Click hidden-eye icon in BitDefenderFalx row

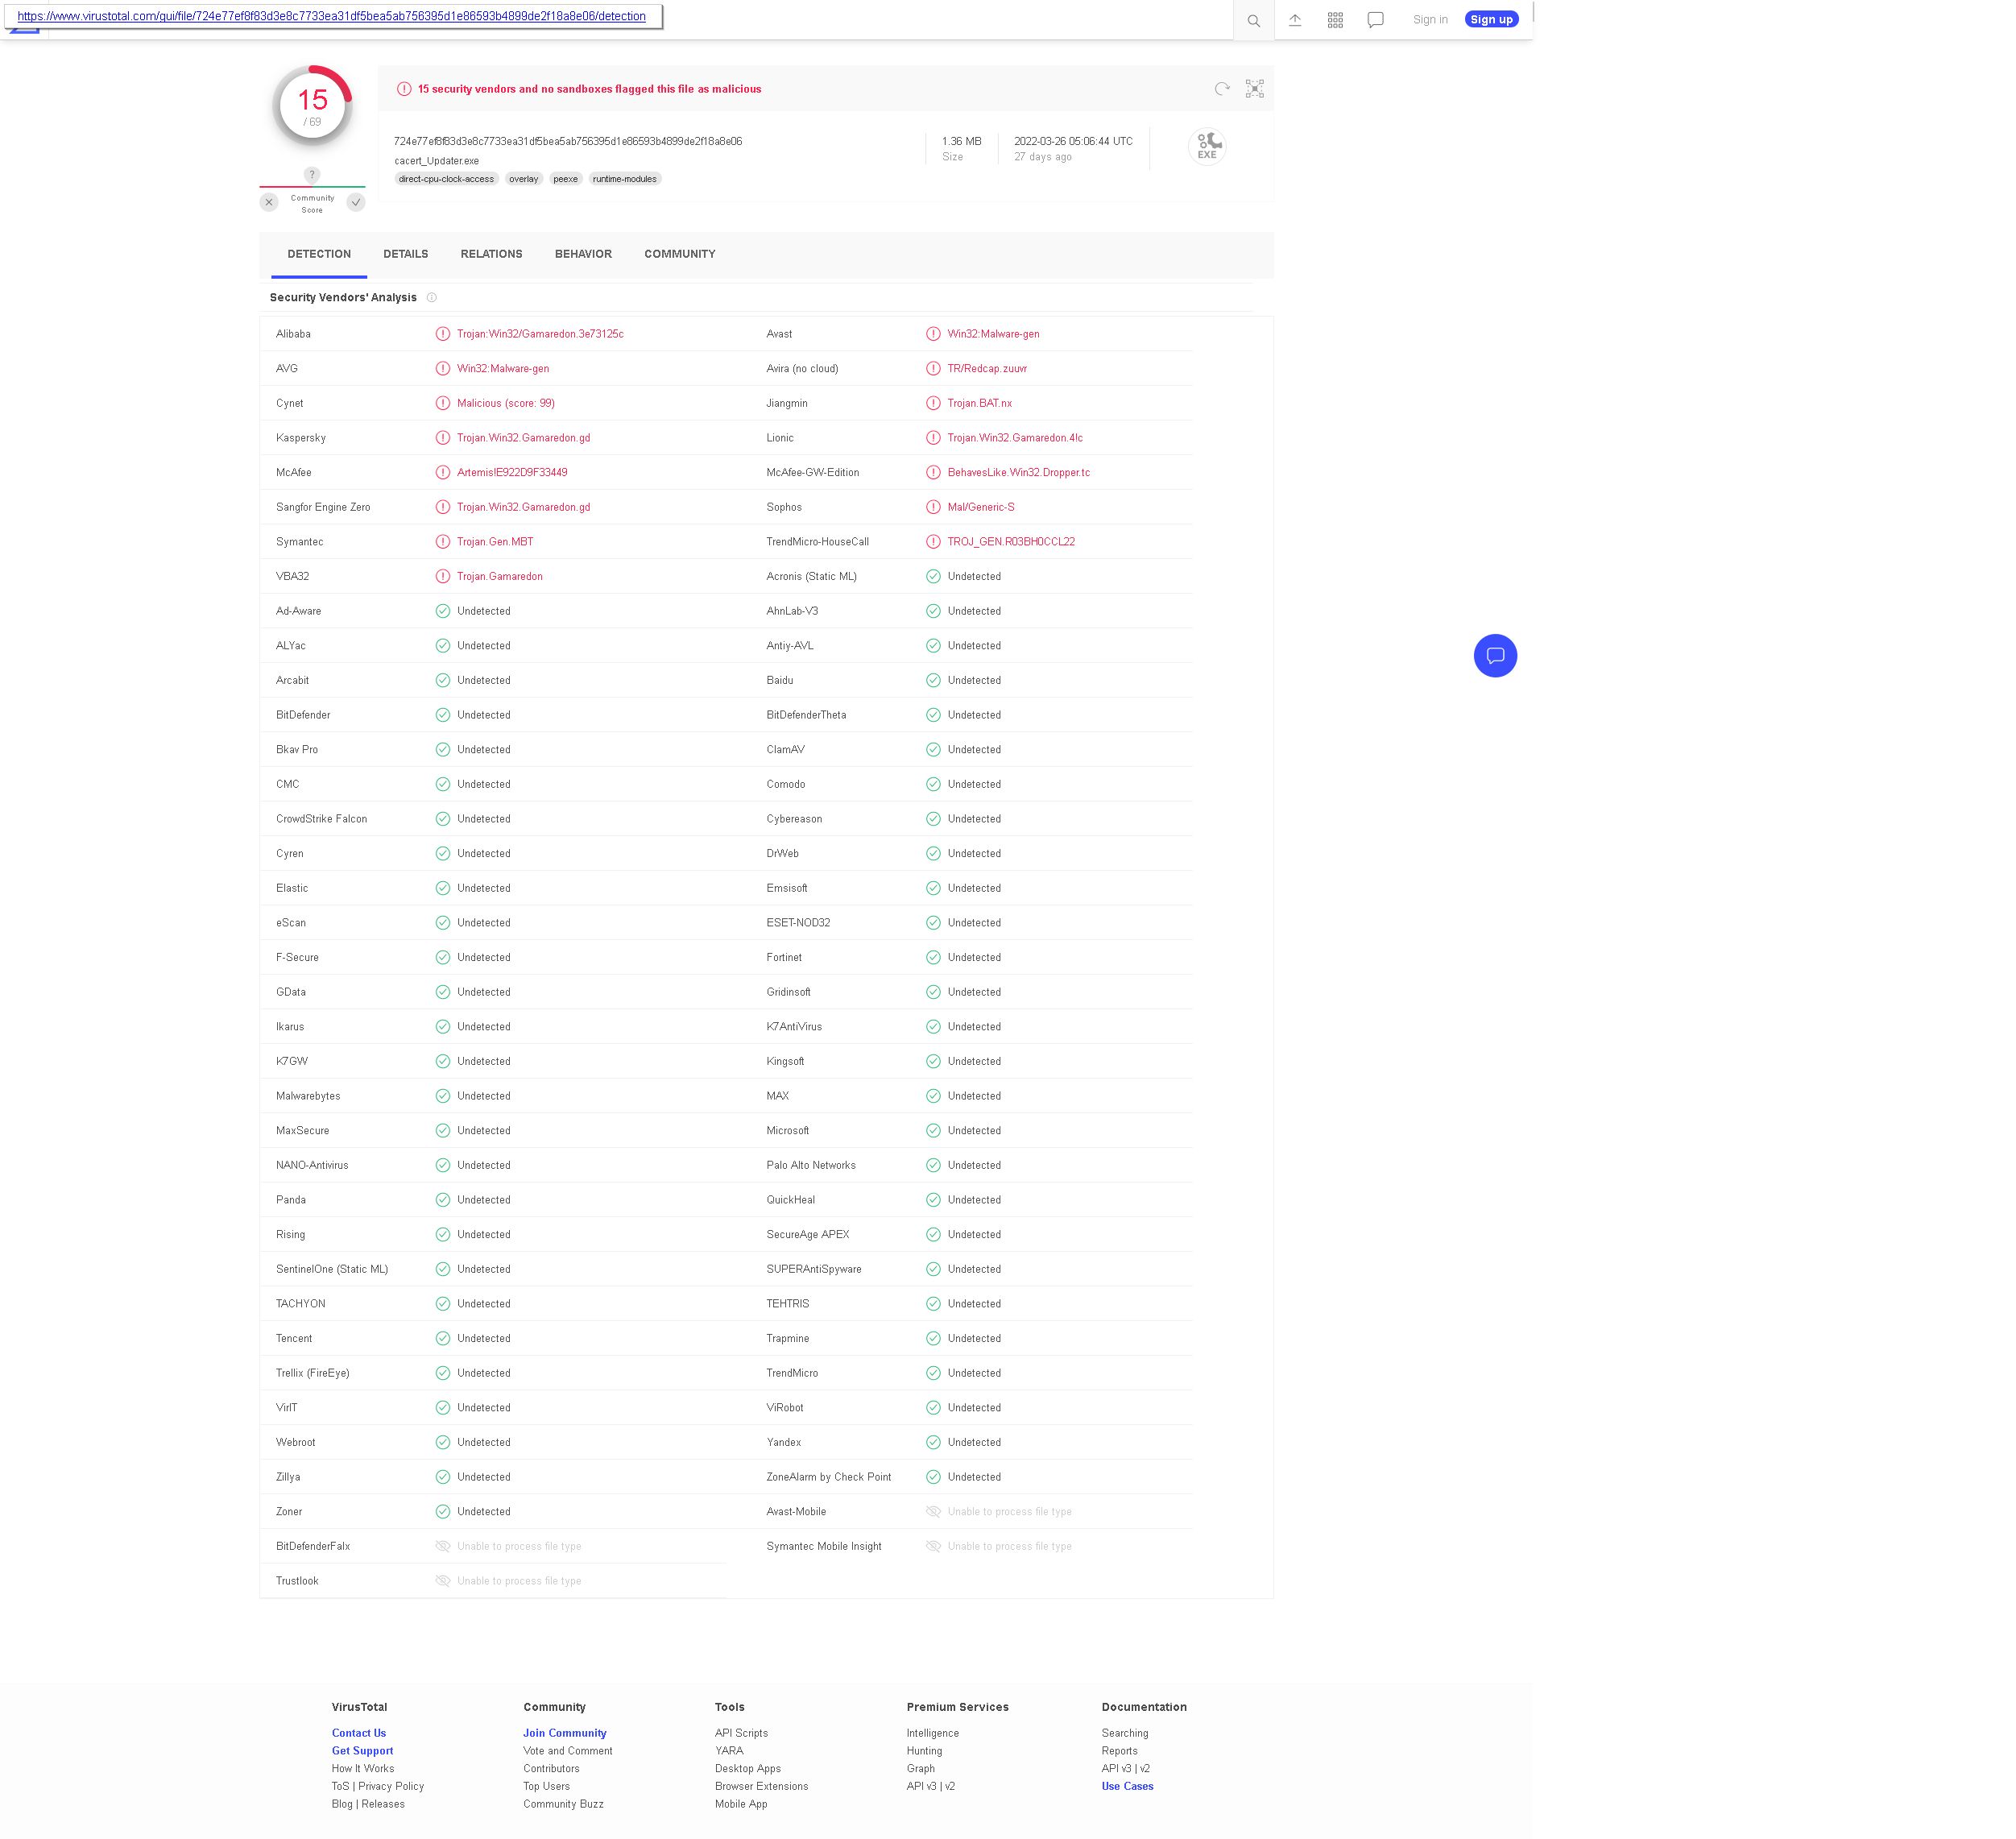pyautogui.click(x=443, y=1546)
